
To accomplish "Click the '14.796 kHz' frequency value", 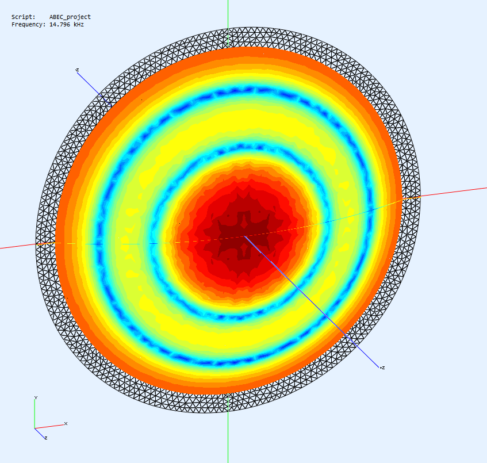I will [x=67, y=25].
